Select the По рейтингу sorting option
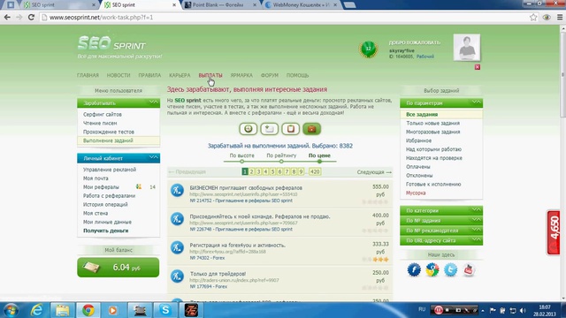Viewport: 566px width, 318px height. pos(281,155)
